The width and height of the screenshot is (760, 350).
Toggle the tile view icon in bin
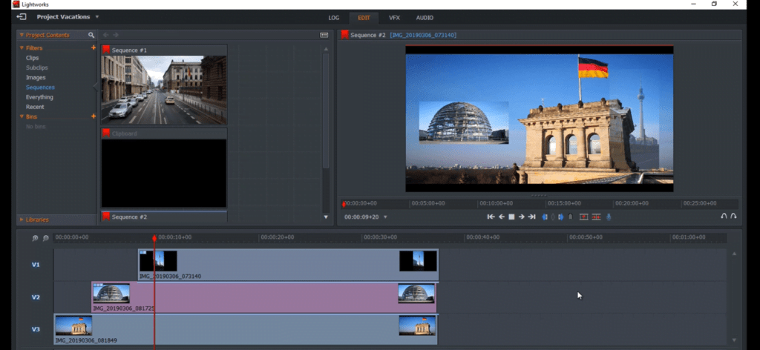[x=324, y=35]
